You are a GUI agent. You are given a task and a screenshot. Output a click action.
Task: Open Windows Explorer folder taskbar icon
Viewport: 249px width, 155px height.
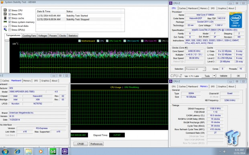coord(29,151)
